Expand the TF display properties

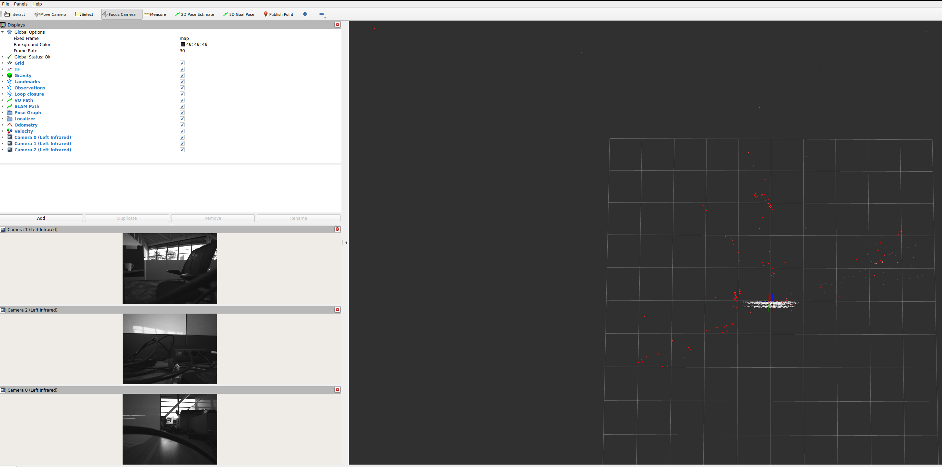click(3, 69)
